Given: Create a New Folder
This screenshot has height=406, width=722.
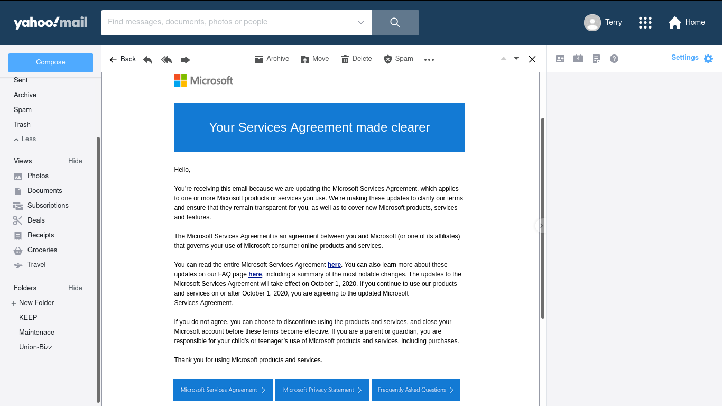Looking at the screenshot, I should point(32,303).
